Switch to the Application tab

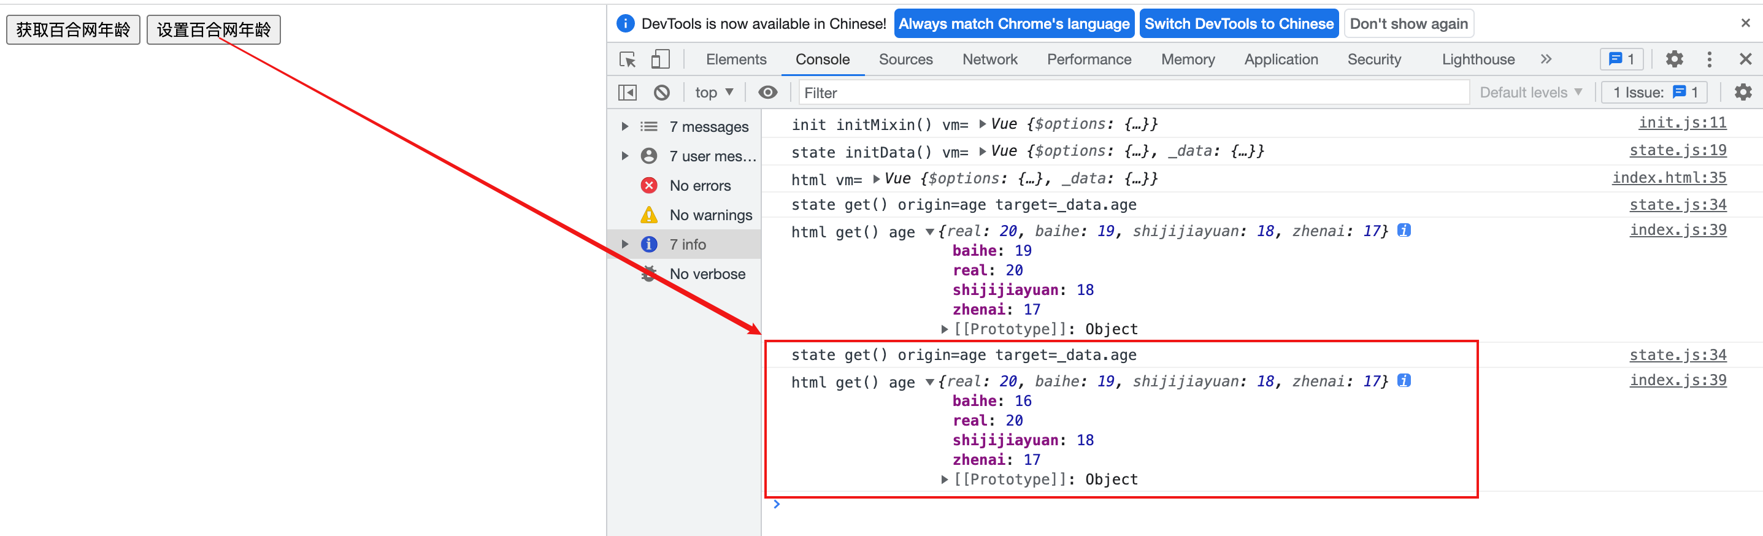tap(1280, 59)
